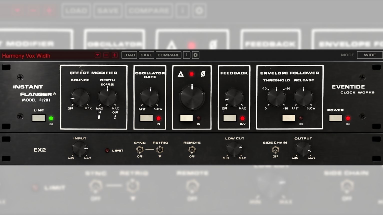Load next preset using the plus icon

point(114,55)
